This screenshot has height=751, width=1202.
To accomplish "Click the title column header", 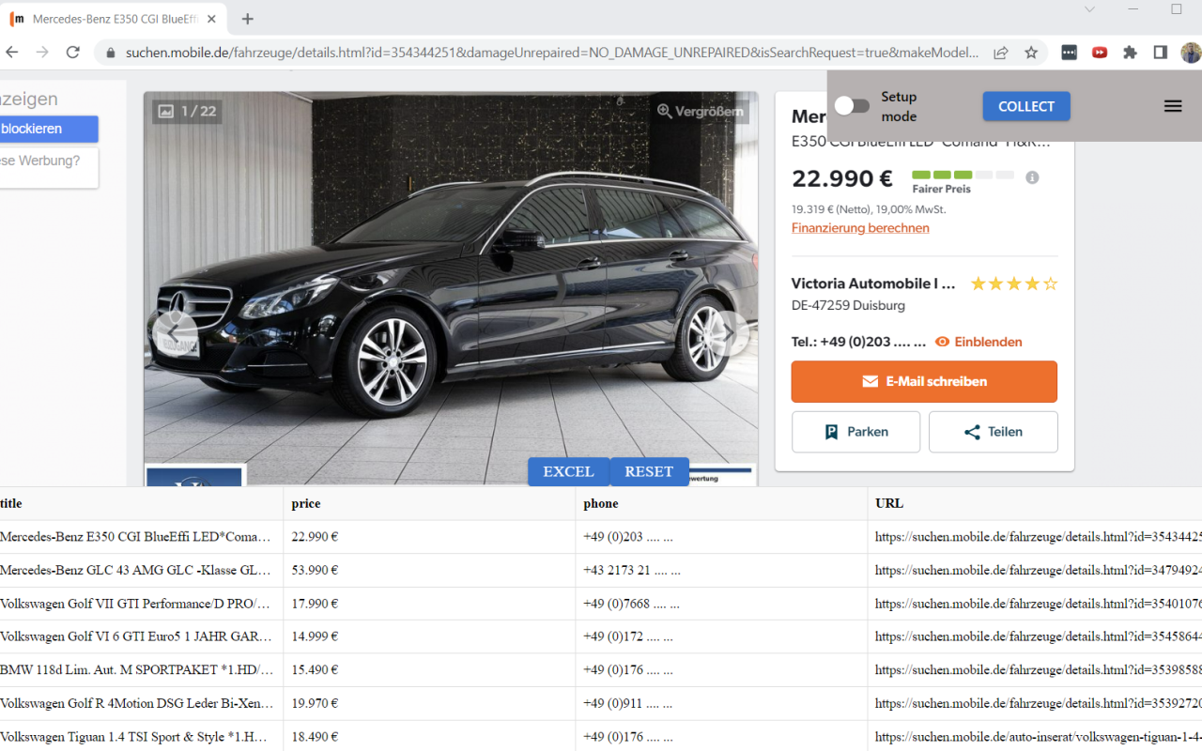I will (141, 503).
